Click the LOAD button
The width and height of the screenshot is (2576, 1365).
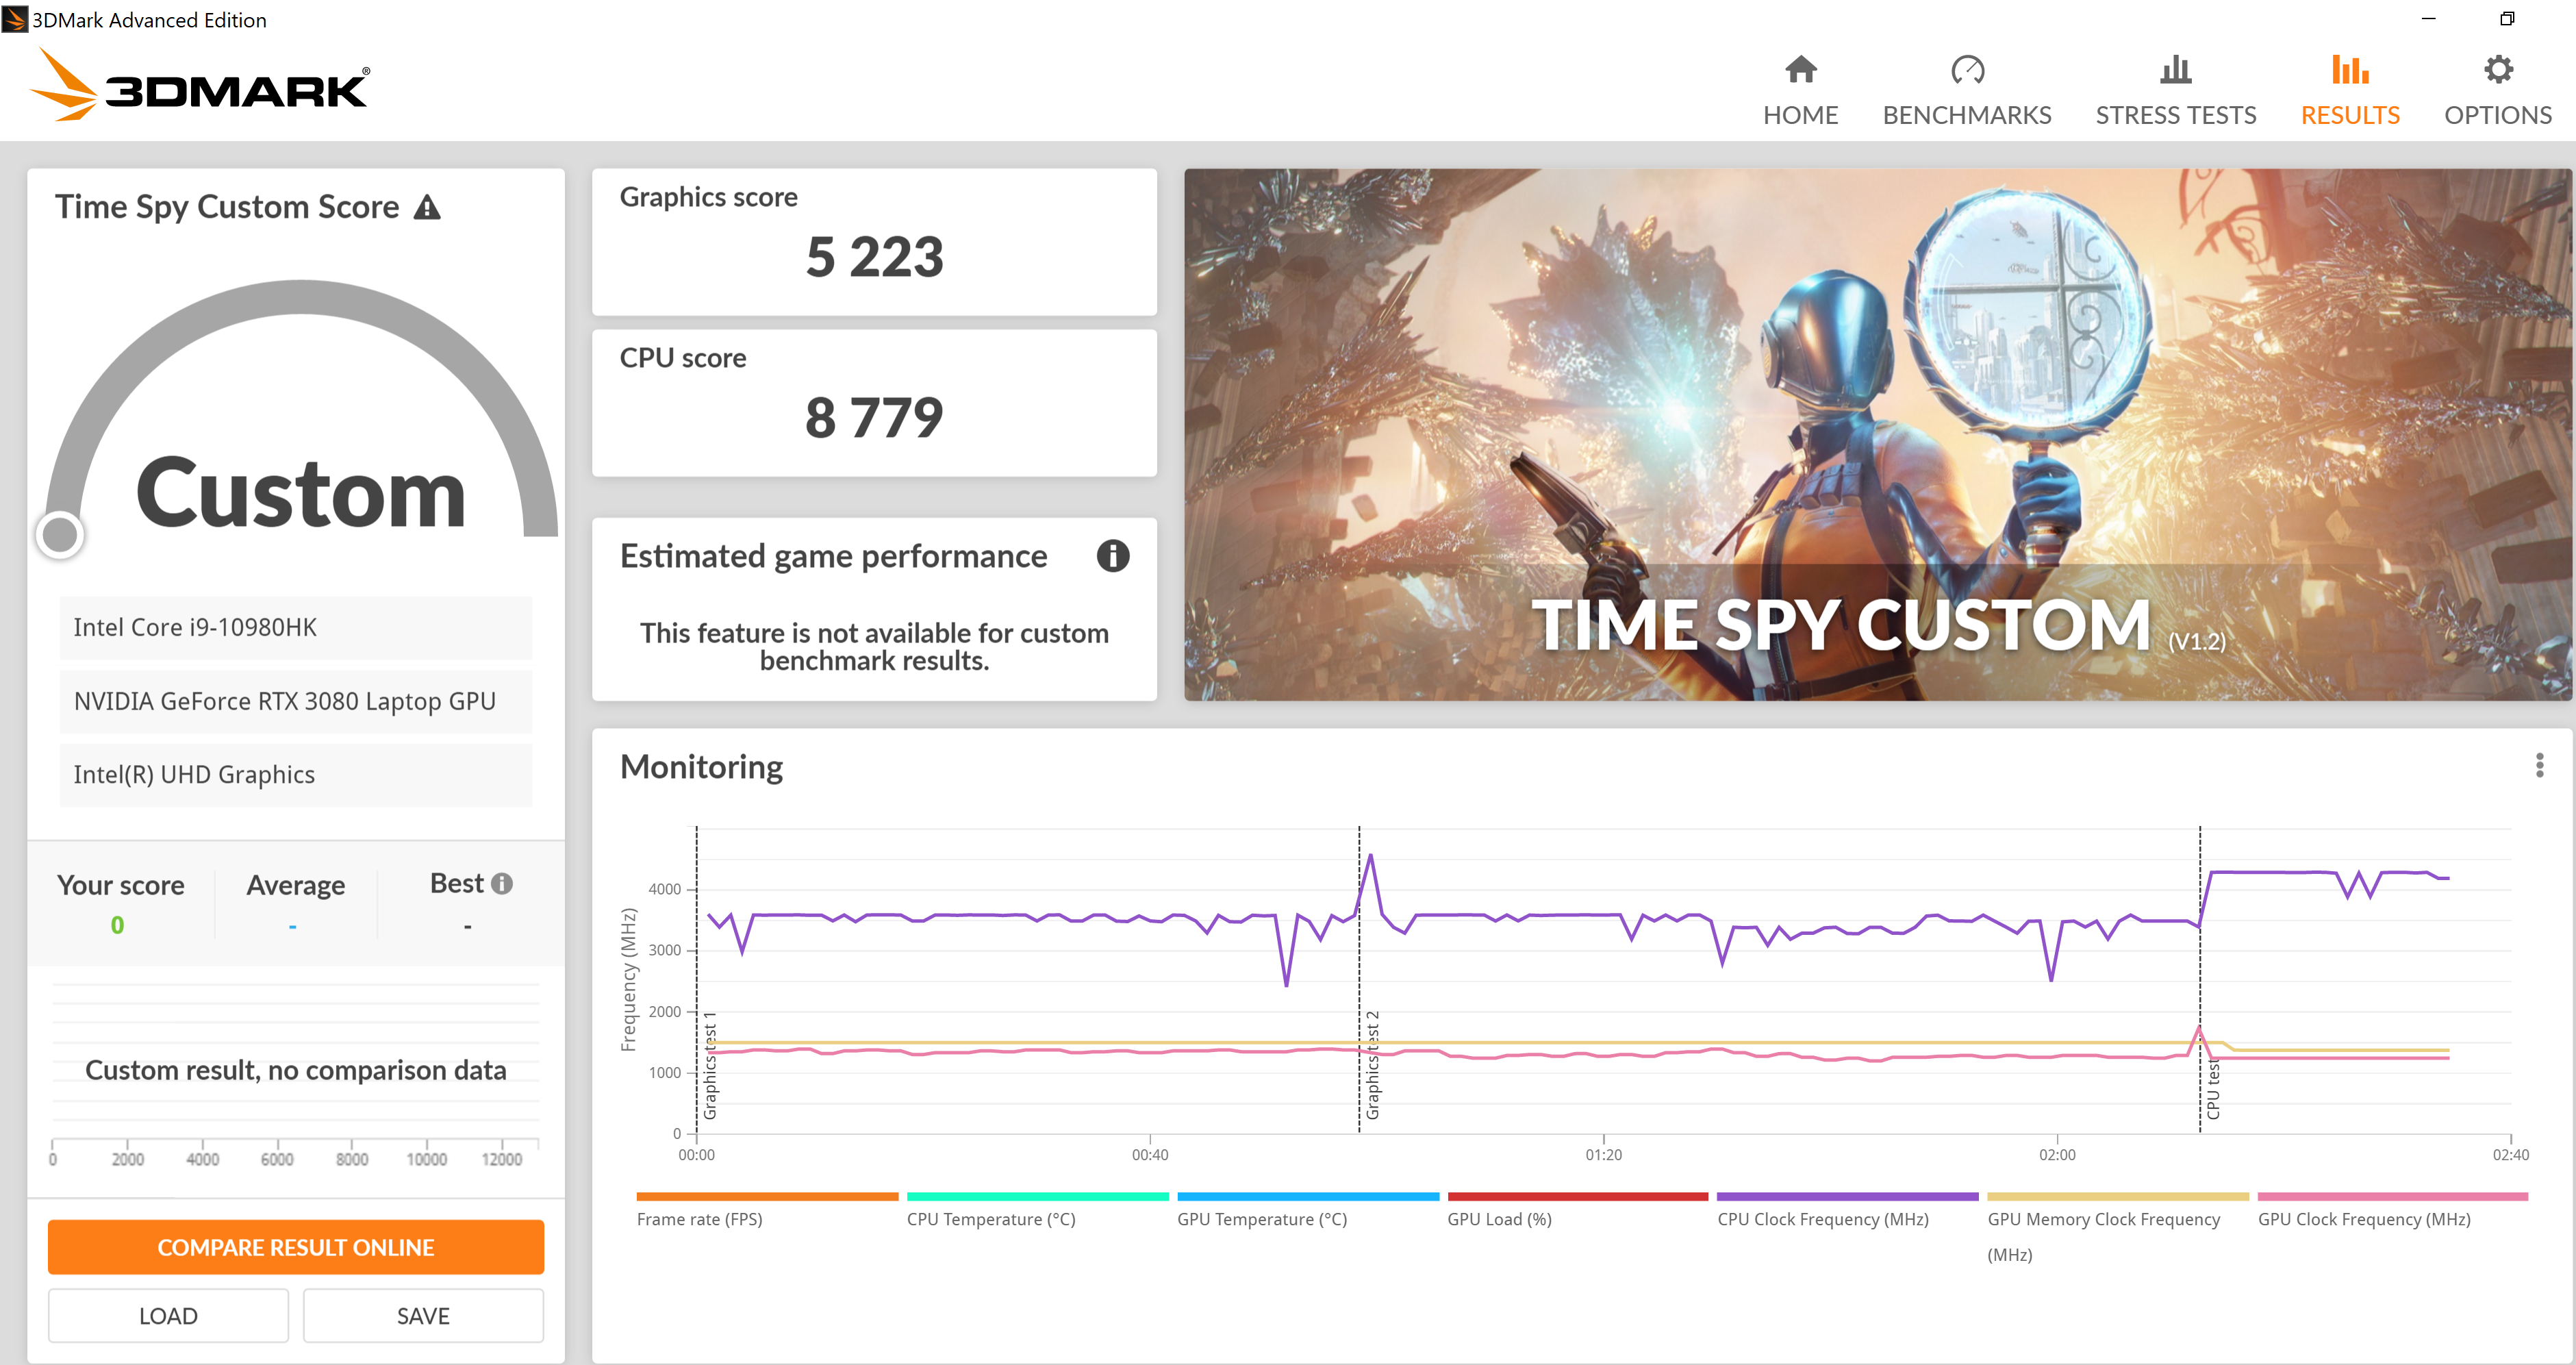tap(168, 1316)
